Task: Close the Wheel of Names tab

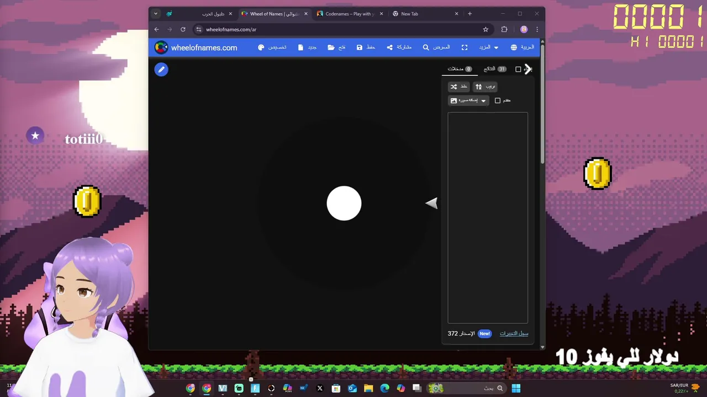Action: point(306,14)
